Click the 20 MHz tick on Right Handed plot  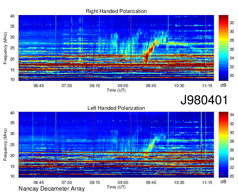(12, 59)
